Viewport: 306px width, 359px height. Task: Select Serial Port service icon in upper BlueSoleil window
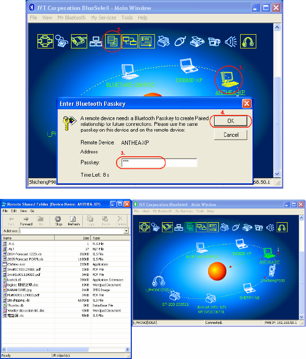79,41
